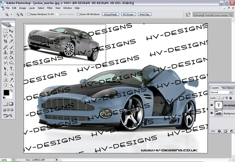Screen dimensions: 235x162
Task: Select the Healing Brush tool
Action: [5, 48]
